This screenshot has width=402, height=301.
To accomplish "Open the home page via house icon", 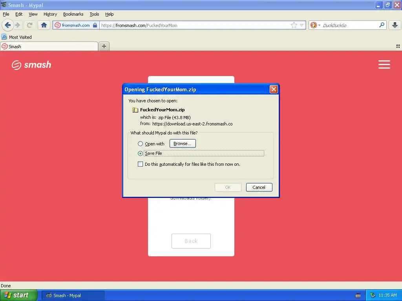I will point(44,25).
